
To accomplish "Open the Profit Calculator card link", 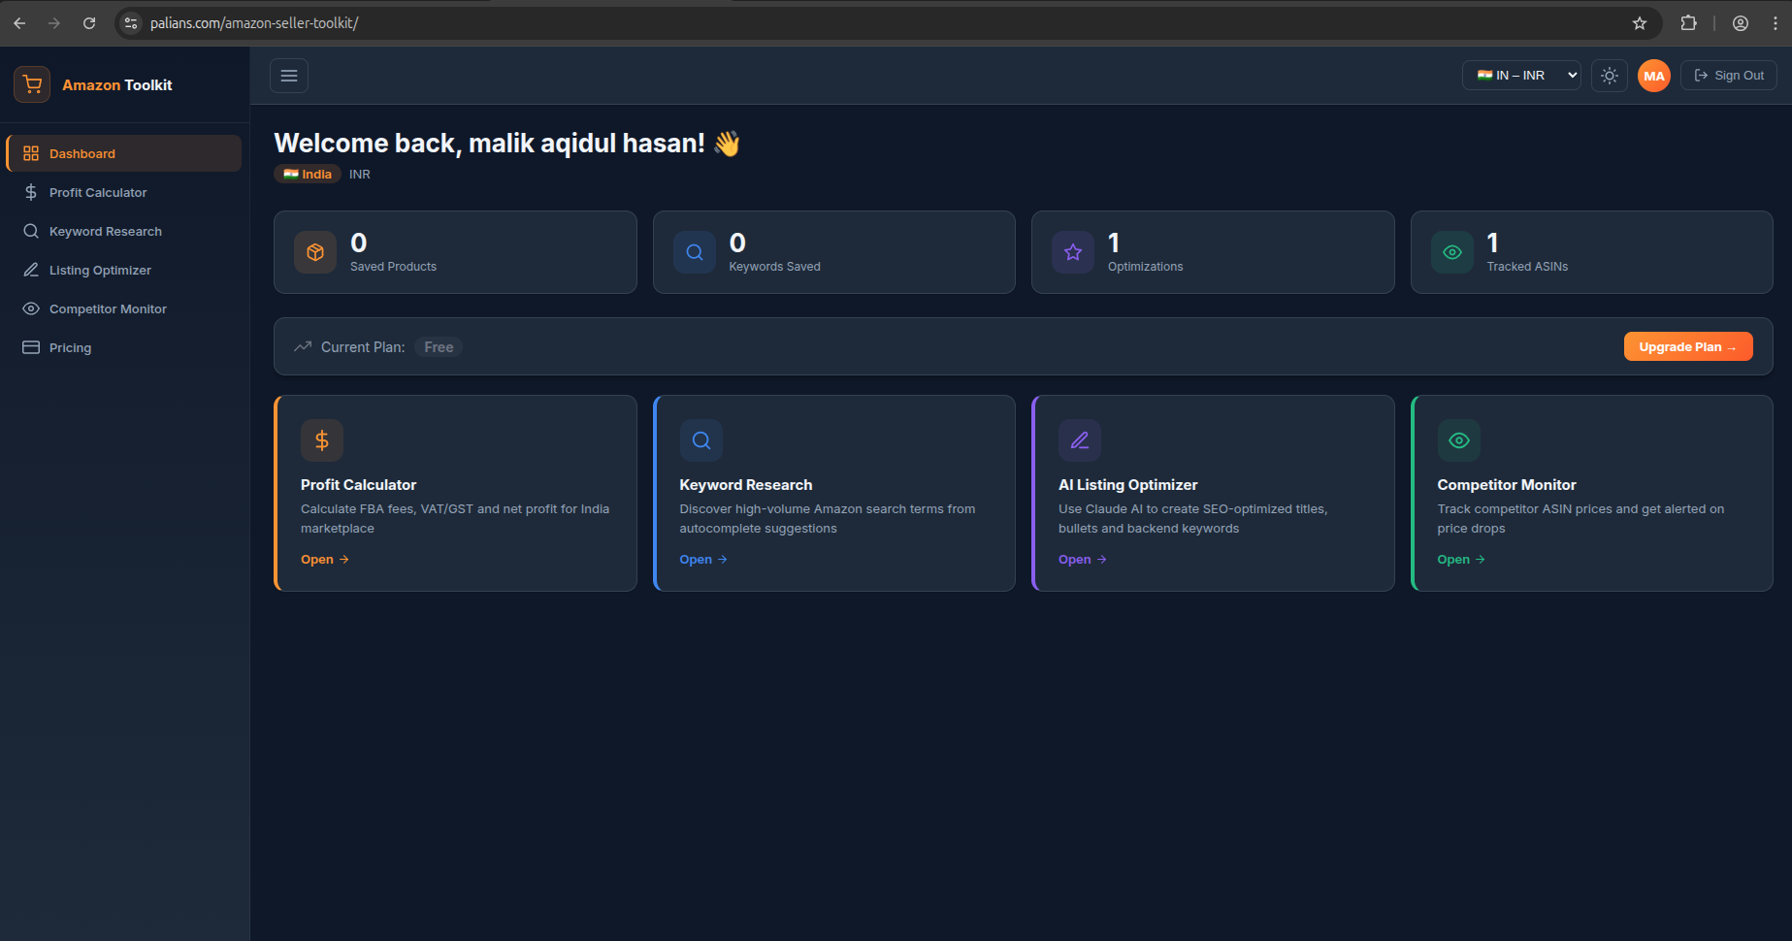I will coord(325,560).
